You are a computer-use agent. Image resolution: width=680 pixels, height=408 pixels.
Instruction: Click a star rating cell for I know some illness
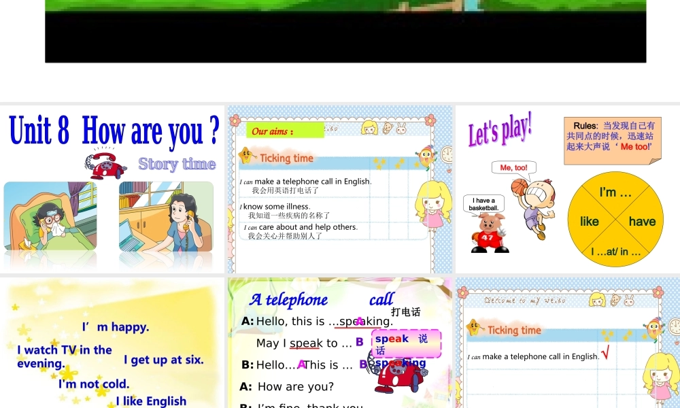(x=379, y=208)
